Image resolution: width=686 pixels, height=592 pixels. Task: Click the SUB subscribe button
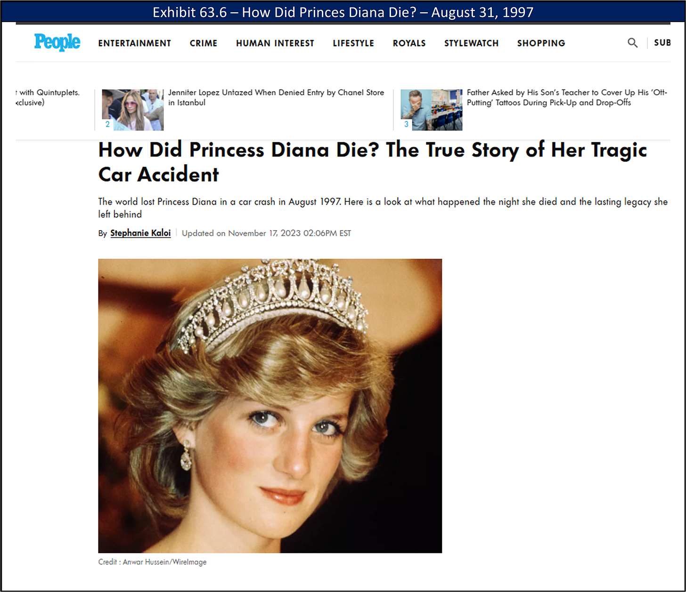click(x=662, y=43)
